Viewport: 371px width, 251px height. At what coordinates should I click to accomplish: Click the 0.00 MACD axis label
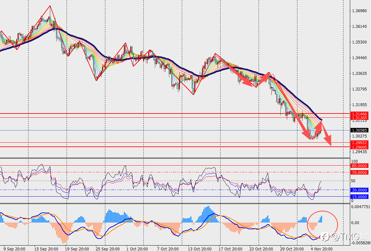(355, 223)
